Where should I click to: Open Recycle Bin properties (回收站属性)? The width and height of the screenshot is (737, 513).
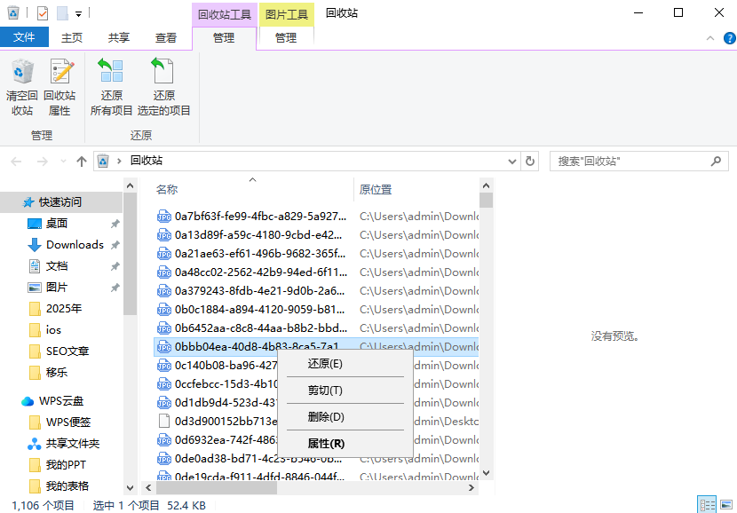pyautogui.click(x=59, y=87)
